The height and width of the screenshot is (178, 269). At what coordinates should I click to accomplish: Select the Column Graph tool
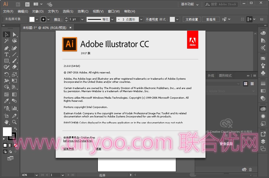(14, 108)
